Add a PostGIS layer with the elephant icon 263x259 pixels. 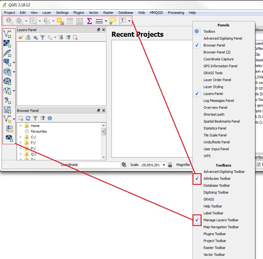point(7,63)
